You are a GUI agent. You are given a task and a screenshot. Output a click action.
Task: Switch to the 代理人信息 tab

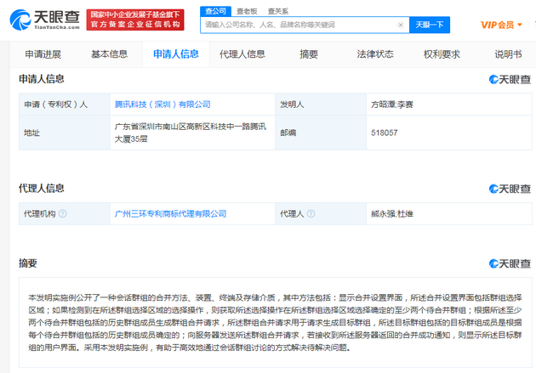(x=242, y=54)
